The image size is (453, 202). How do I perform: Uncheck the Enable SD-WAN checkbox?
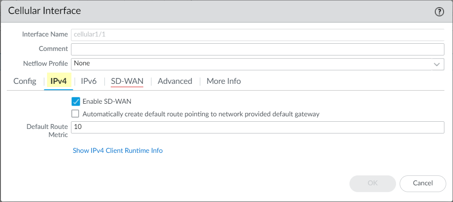(76, 101)
